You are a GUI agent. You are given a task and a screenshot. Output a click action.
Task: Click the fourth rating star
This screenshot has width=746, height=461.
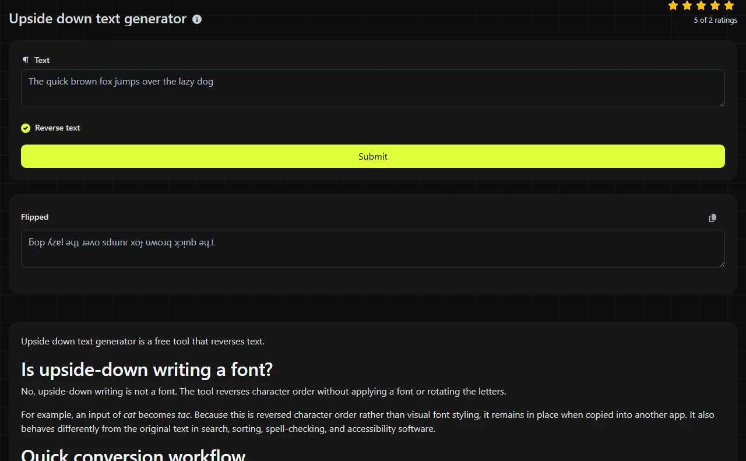[715, 6]
